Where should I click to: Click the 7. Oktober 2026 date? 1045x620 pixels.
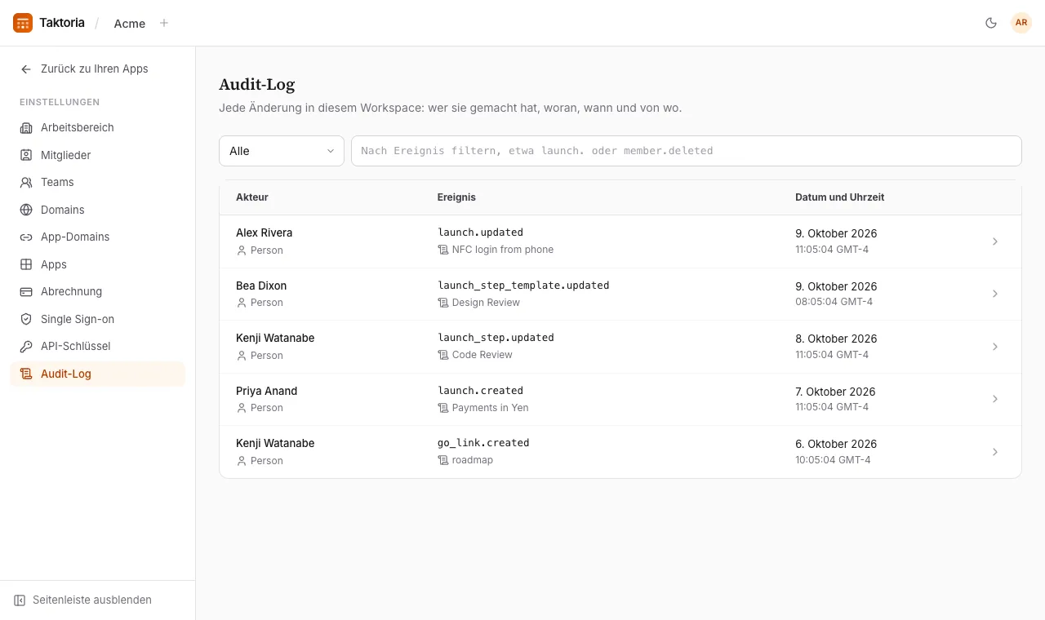[835, 392]
